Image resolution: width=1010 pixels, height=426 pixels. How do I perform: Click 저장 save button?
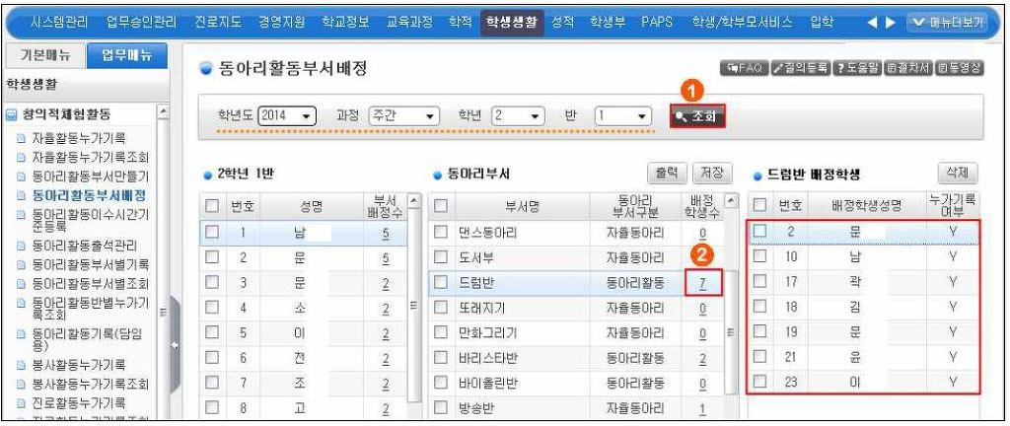click(x=712, y=173)
